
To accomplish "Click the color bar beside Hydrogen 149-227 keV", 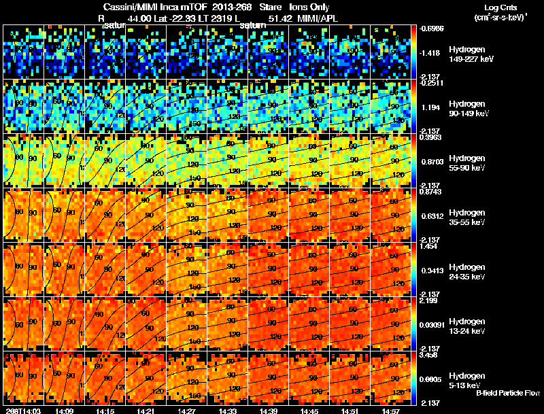I will (414, 52).
